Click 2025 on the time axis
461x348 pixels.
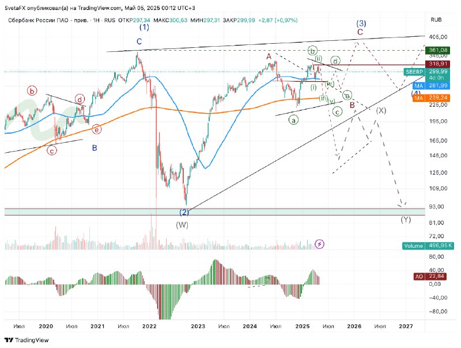tap(303, 326)
